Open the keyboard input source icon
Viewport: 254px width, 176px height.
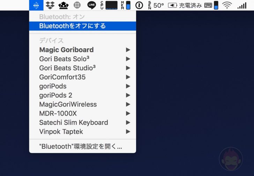(208, 6)
